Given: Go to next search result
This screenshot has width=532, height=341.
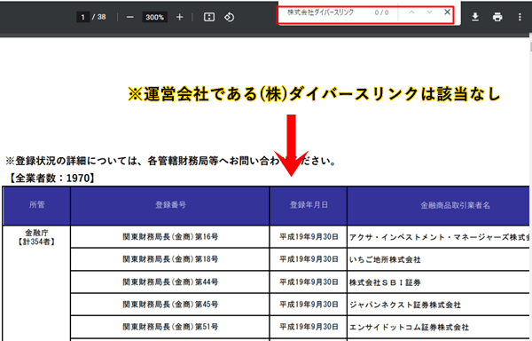Looking at the screenshot, I should pos(429,12).
